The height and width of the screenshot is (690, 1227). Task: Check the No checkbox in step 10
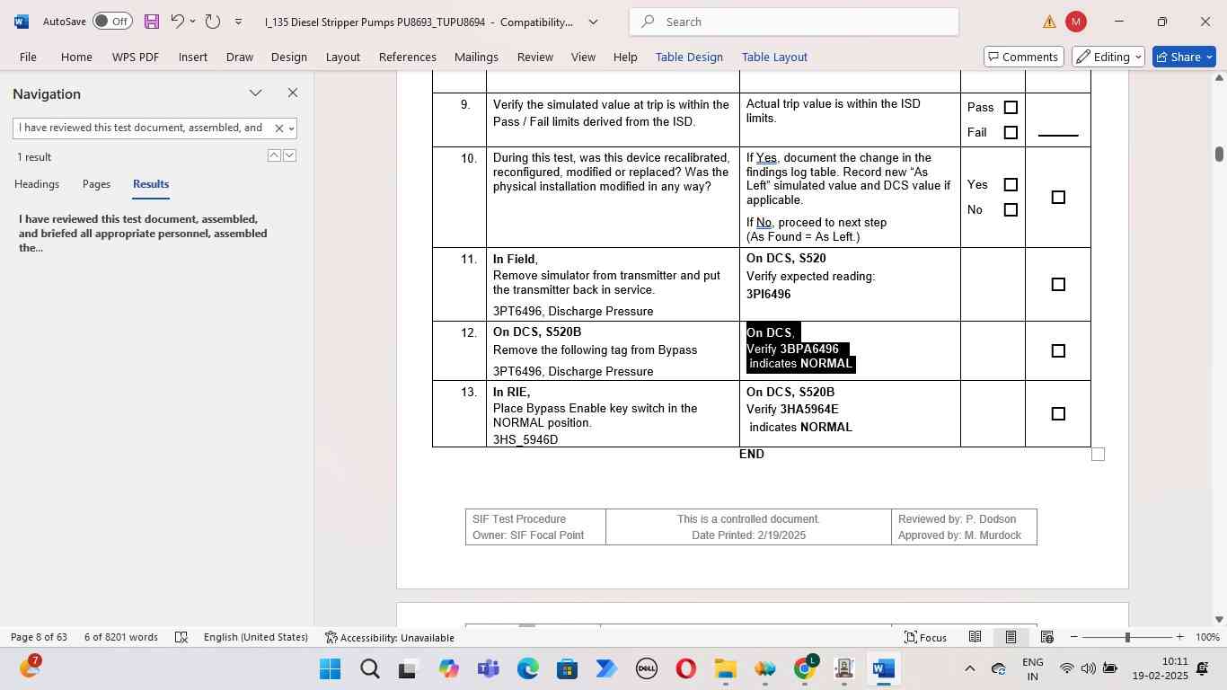point(1011,210)
